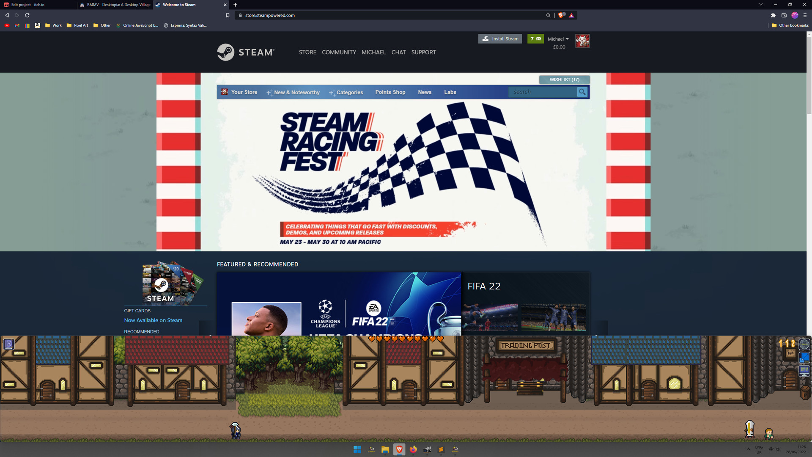Toggle the Always On Top icon in Desktopia

(x=804, y=371)
